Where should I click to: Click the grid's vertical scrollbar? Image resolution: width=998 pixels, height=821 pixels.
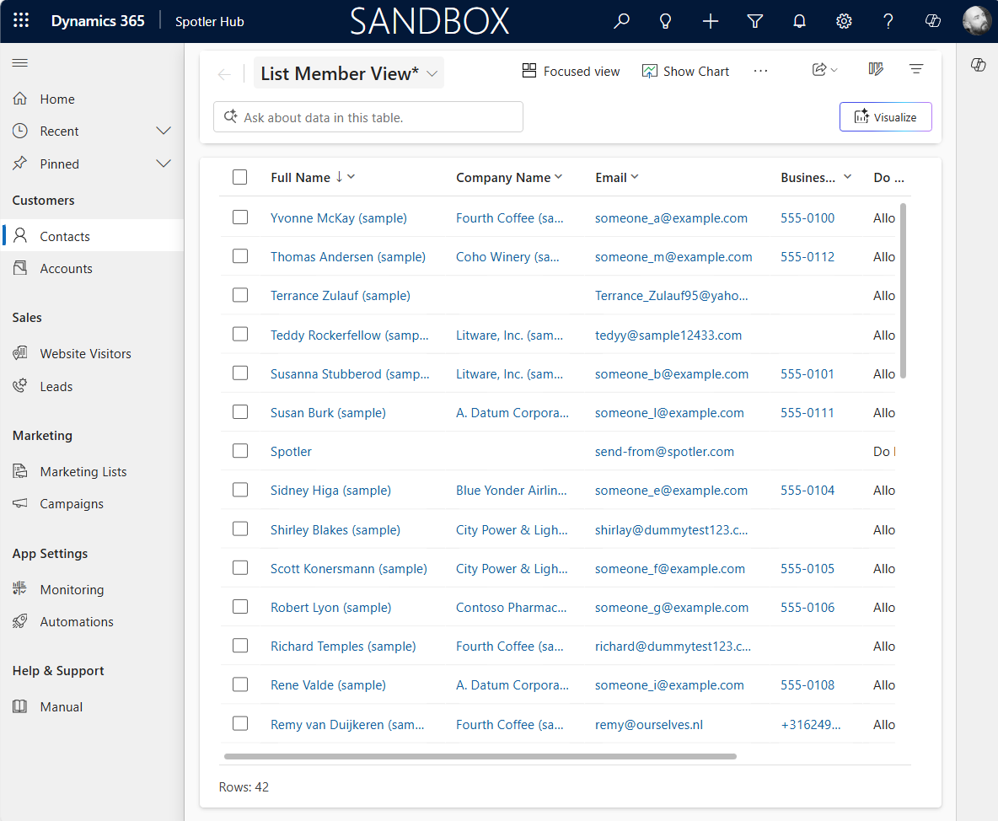pos(903,291)
